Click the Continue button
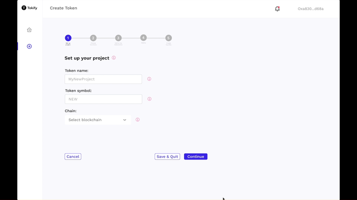The width and height of the screenshot is (357, 200). coord(196,157)
